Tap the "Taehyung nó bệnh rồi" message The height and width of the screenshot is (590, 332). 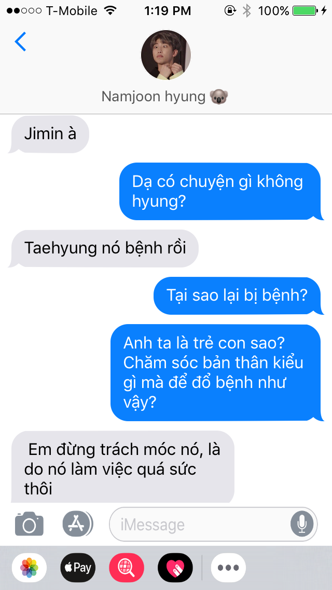103,249
